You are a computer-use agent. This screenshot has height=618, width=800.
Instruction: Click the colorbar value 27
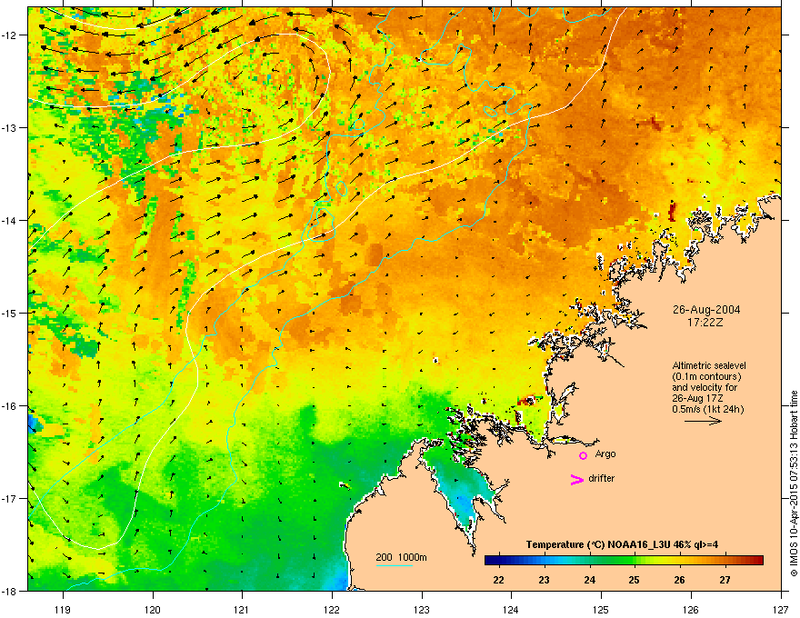click(725, 580)
